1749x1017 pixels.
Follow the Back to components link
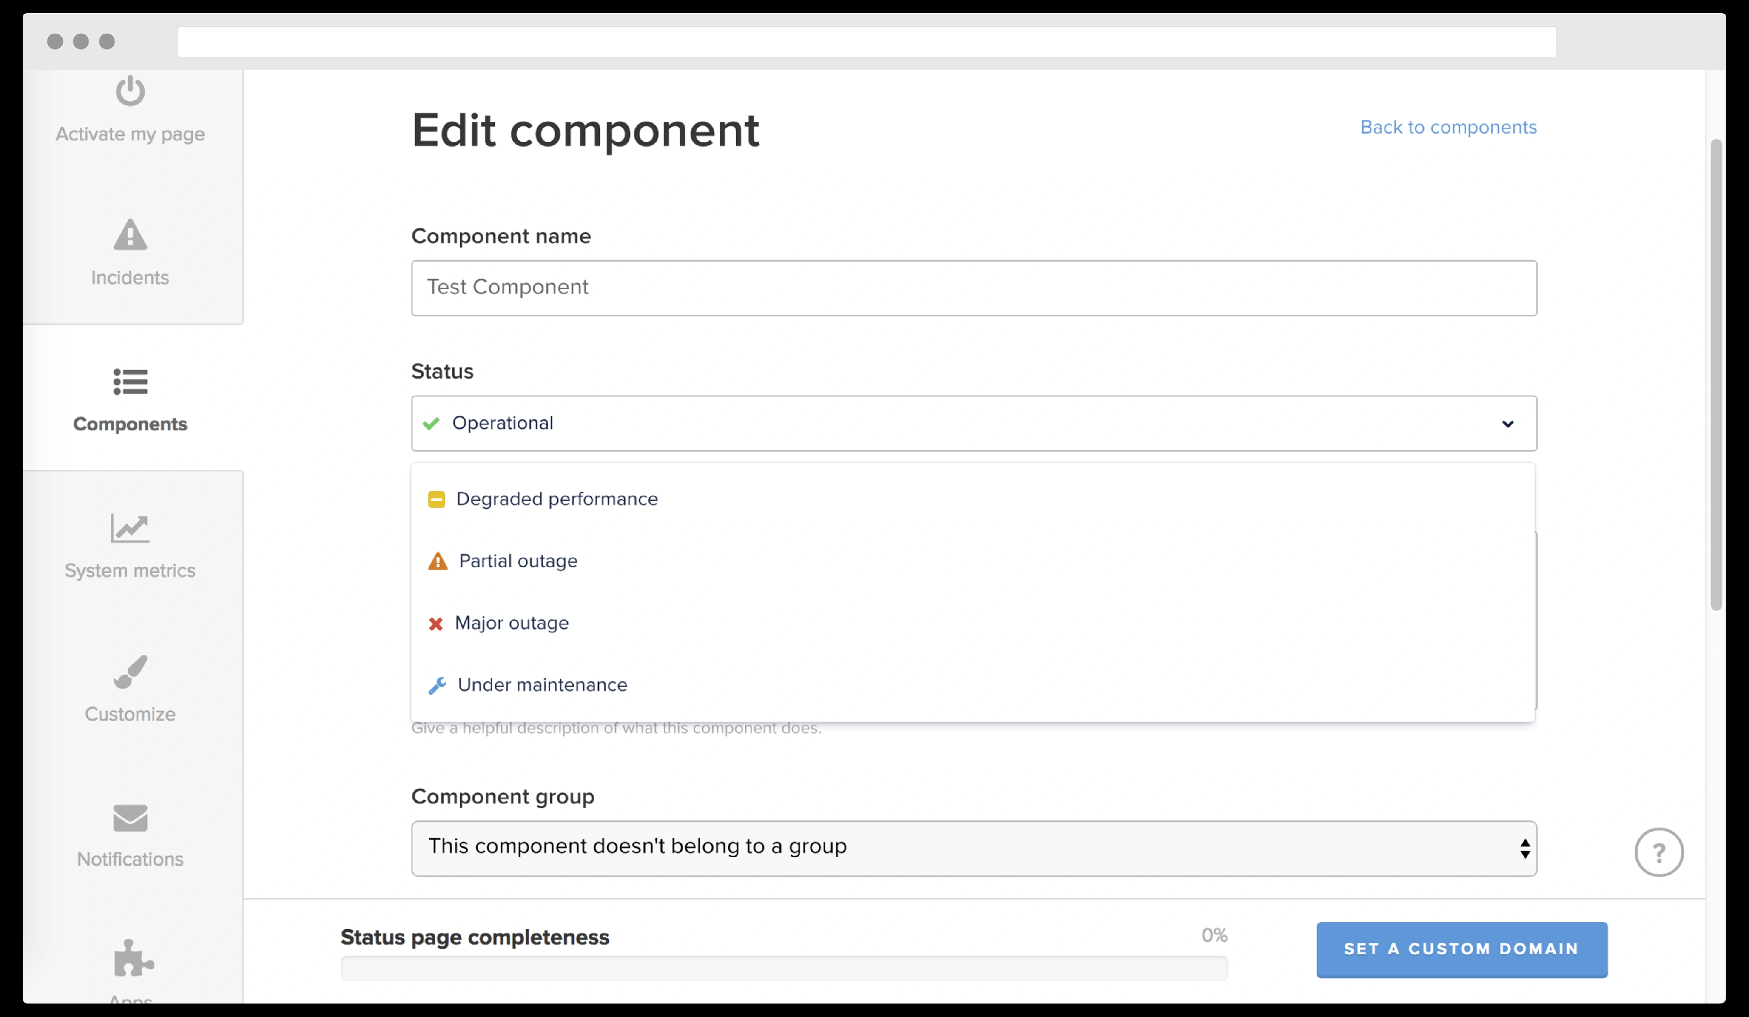(1448, 127)
